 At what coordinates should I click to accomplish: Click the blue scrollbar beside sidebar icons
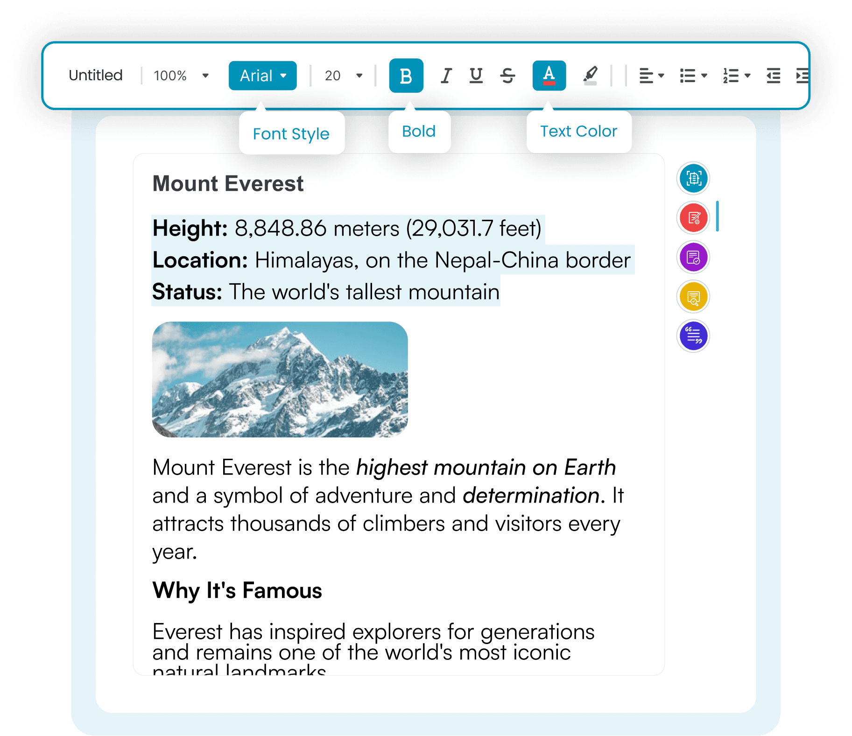click(x=718, y=216)
